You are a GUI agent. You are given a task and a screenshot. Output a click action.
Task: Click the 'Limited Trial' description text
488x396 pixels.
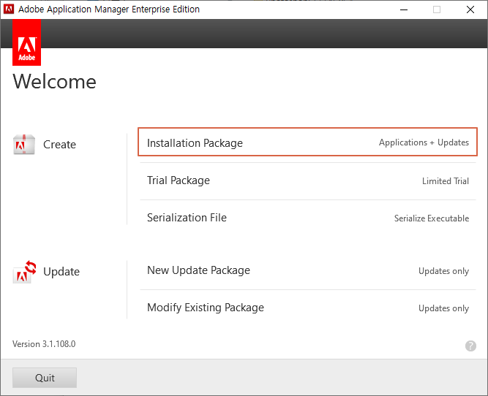[446, 181]
